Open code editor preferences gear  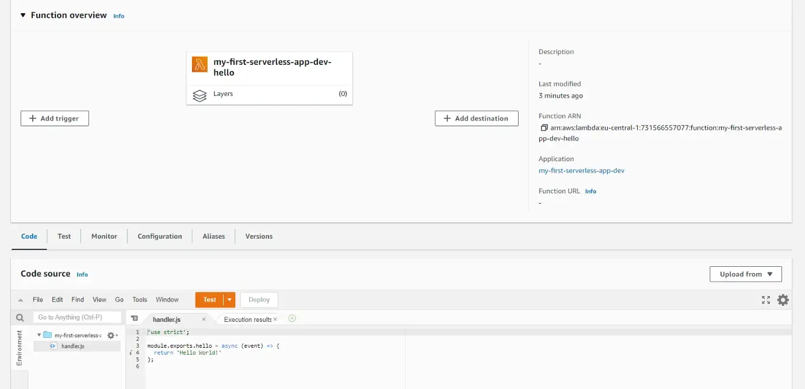tap(783, 299)
